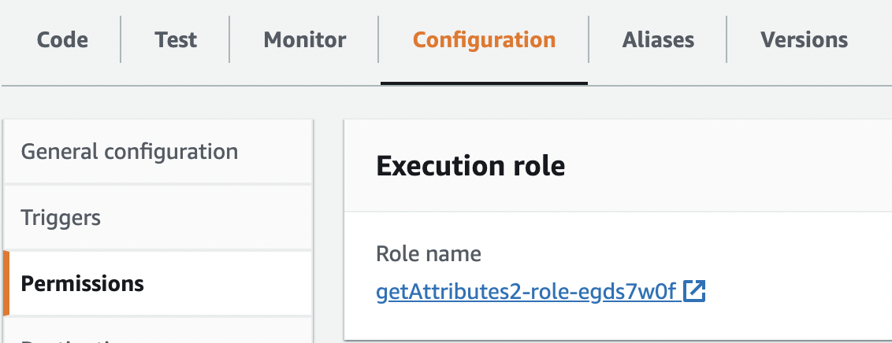892x343 pixels.
Task: Select Triggers in the side menu
Action: (x=61, y=217)
